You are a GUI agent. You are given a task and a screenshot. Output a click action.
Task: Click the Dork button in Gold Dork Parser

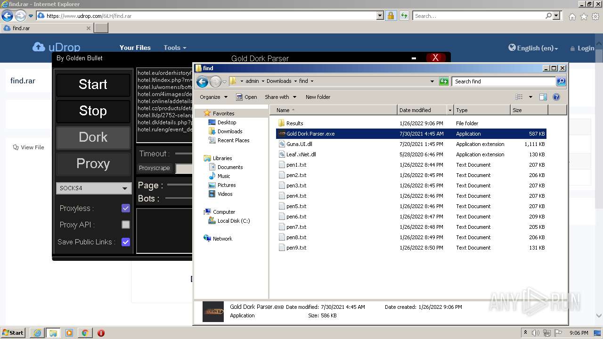coord(93,137)
